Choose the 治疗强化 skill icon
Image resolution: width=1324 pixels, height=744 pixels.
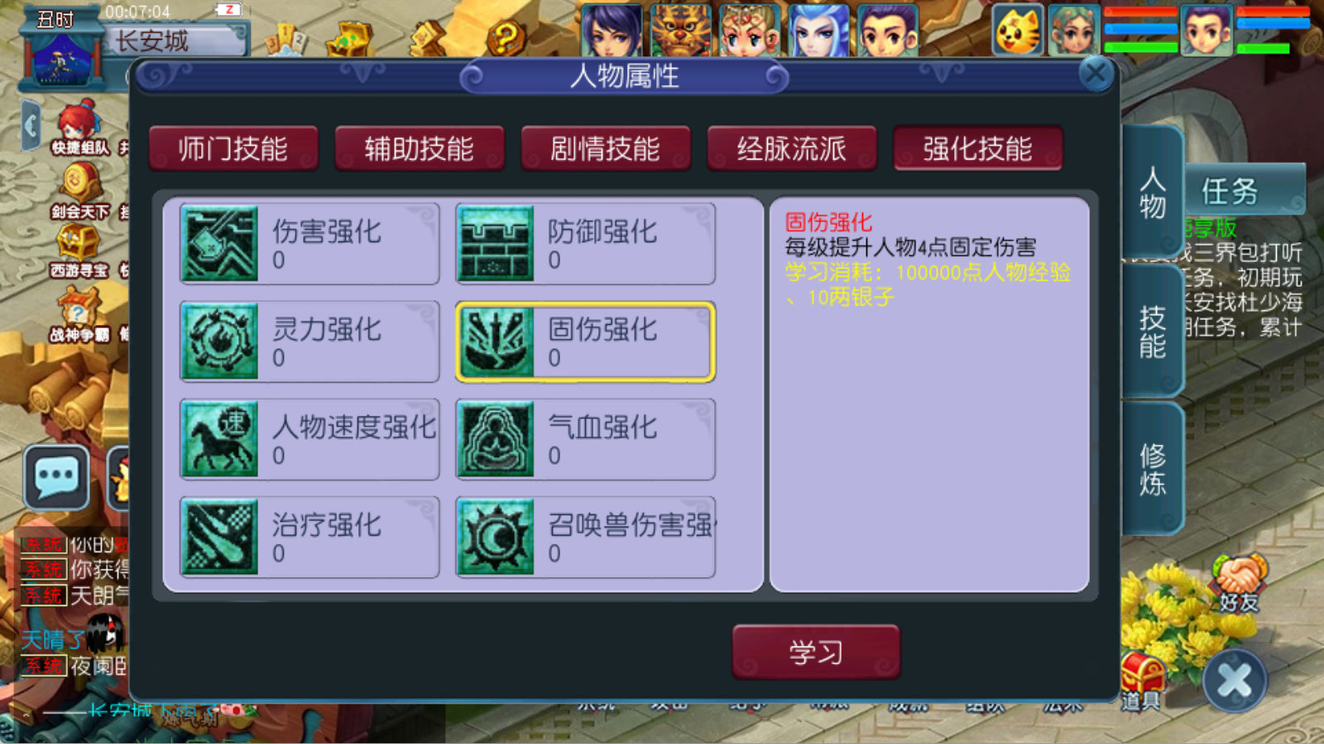219,537
